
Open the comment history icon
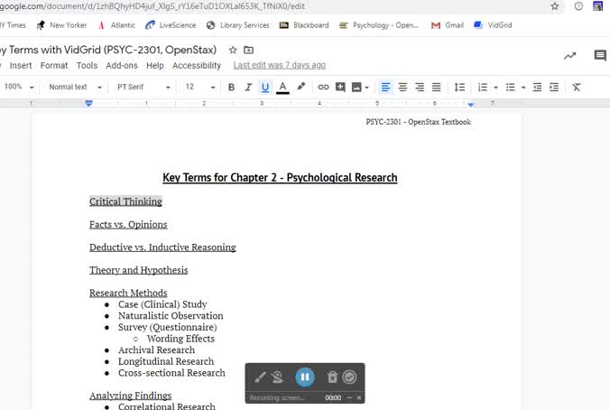[600, 55]
